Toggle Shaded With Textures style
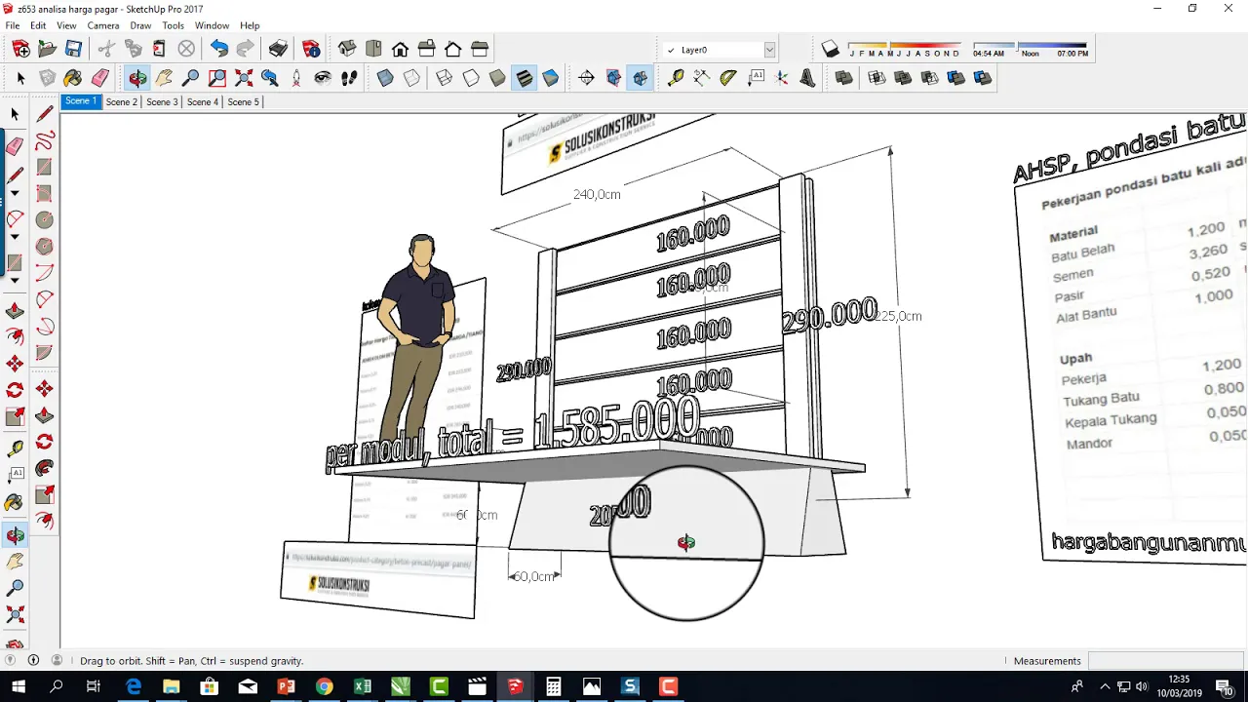1248x702 pixels. click(524, 78)
